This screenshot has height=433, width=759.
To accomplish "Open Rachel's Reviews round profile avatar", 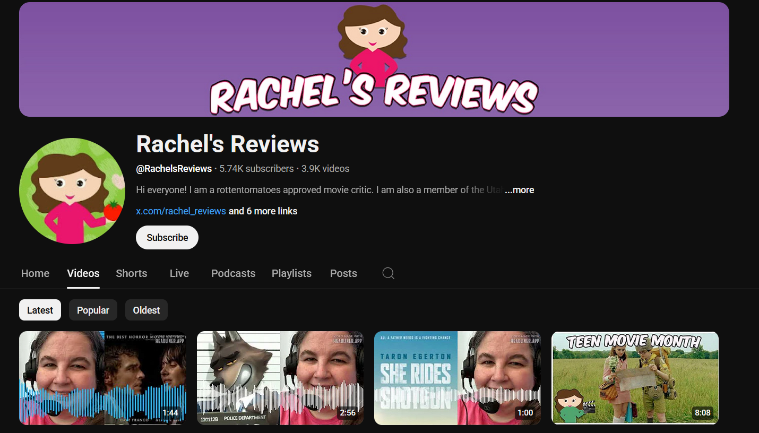I will pos(72,191).
